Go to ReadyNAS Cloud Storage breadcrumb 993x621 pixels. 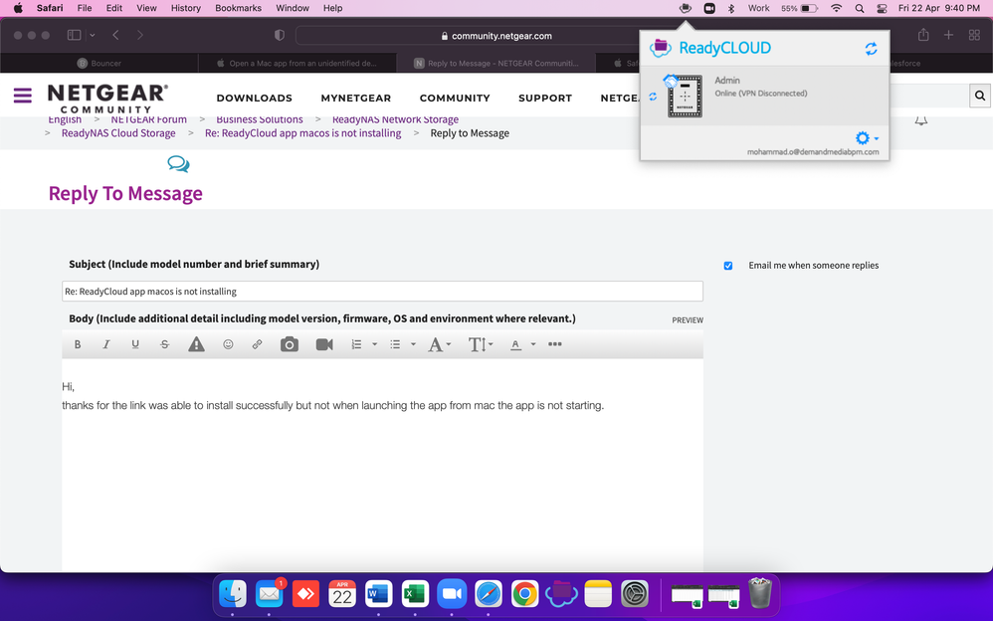pyautogui.click(x=118, y=133)
